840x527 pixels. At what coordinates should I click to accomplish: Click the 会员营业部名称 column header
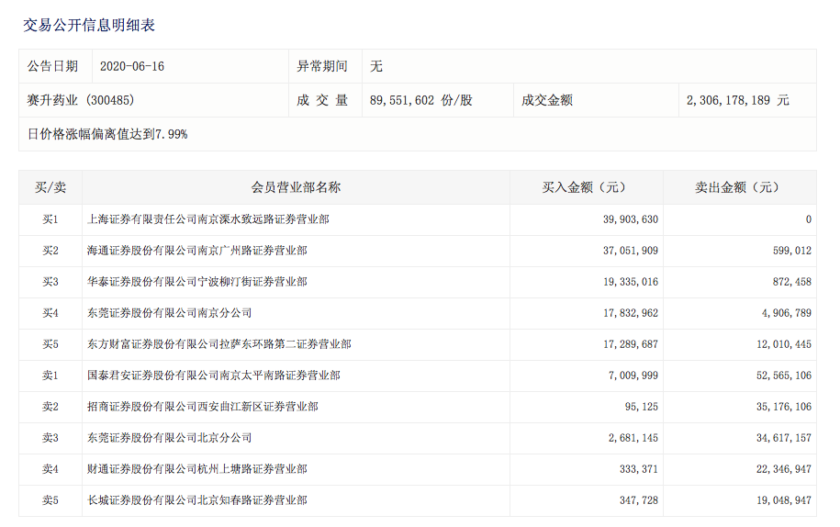(x=296, y=187)
